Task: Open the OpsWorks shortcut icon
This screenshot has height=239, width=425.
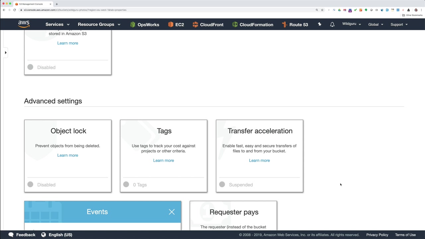Action: [133, 25]
